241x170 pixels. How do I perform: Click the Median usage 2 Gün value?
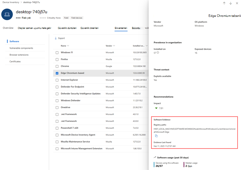click(x=189, y=166)
